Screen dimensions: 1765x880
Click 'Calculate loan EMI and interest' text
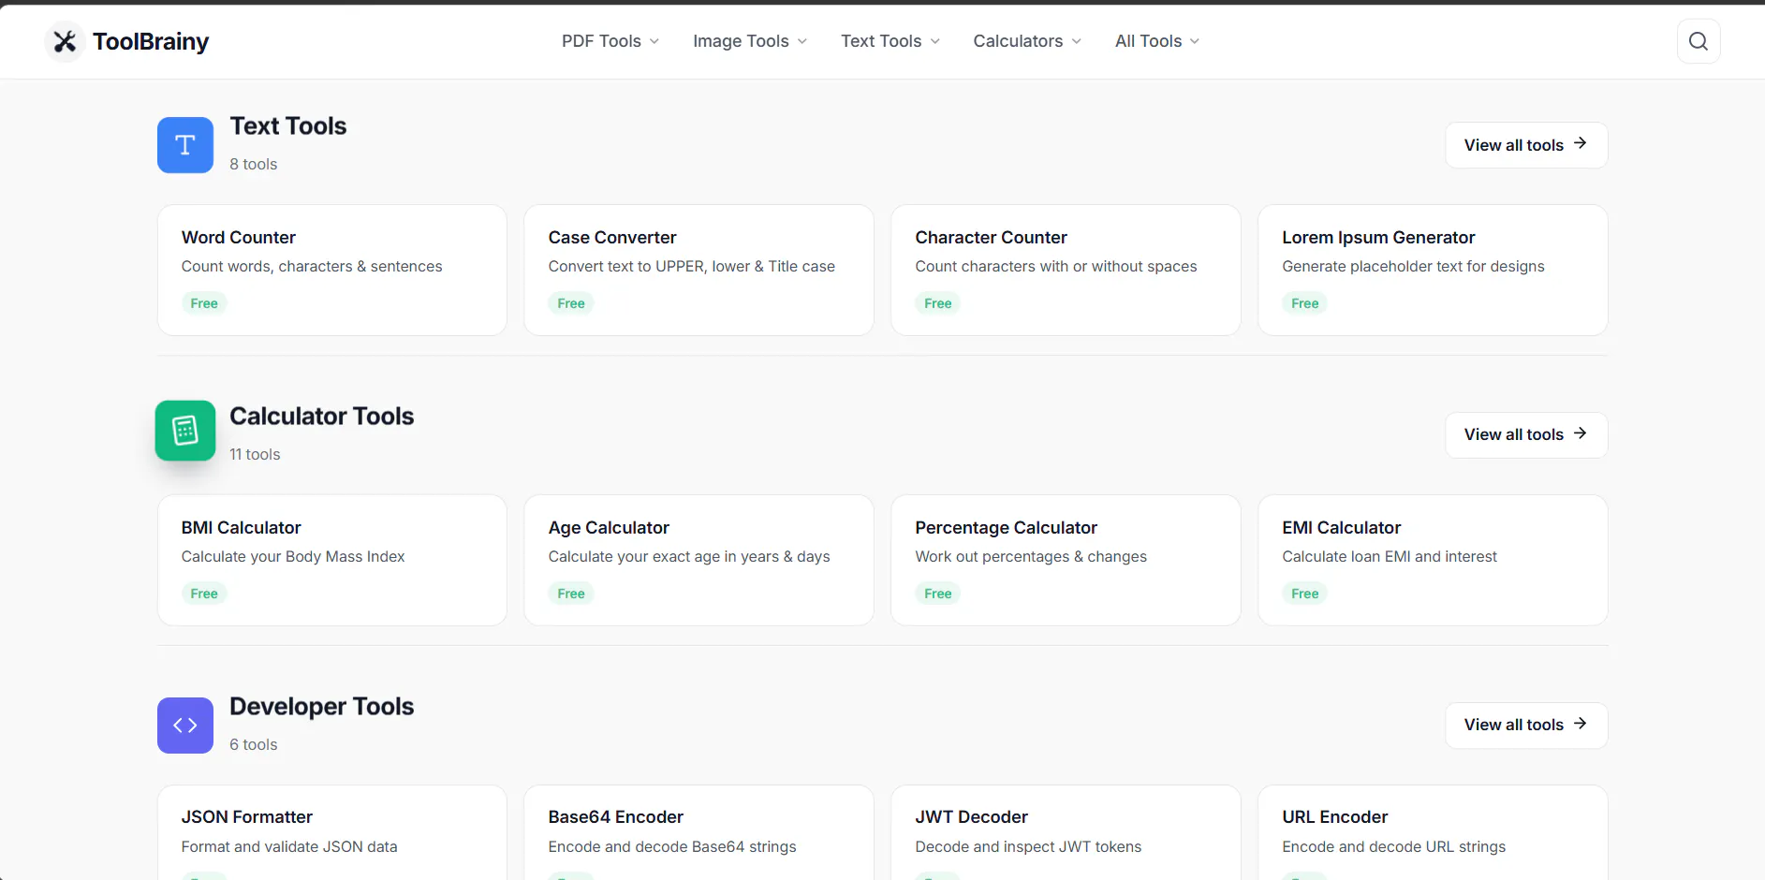[x=1390, y=557]
